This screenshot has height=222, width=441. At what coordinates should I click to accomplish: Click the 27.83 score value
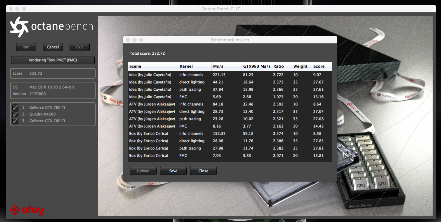(318, 141)
